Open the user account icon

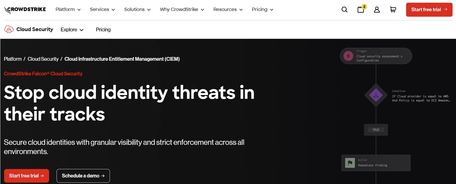(377, 10)
